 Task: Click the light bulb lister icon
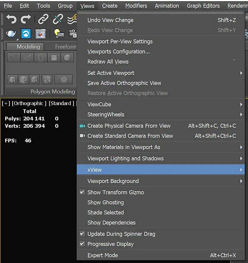click(59, 33)
